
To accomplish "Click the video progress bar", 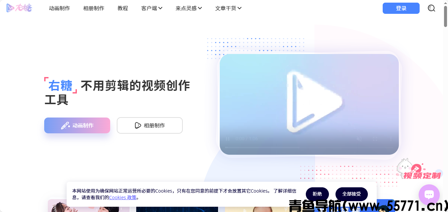I will point(309,147).
